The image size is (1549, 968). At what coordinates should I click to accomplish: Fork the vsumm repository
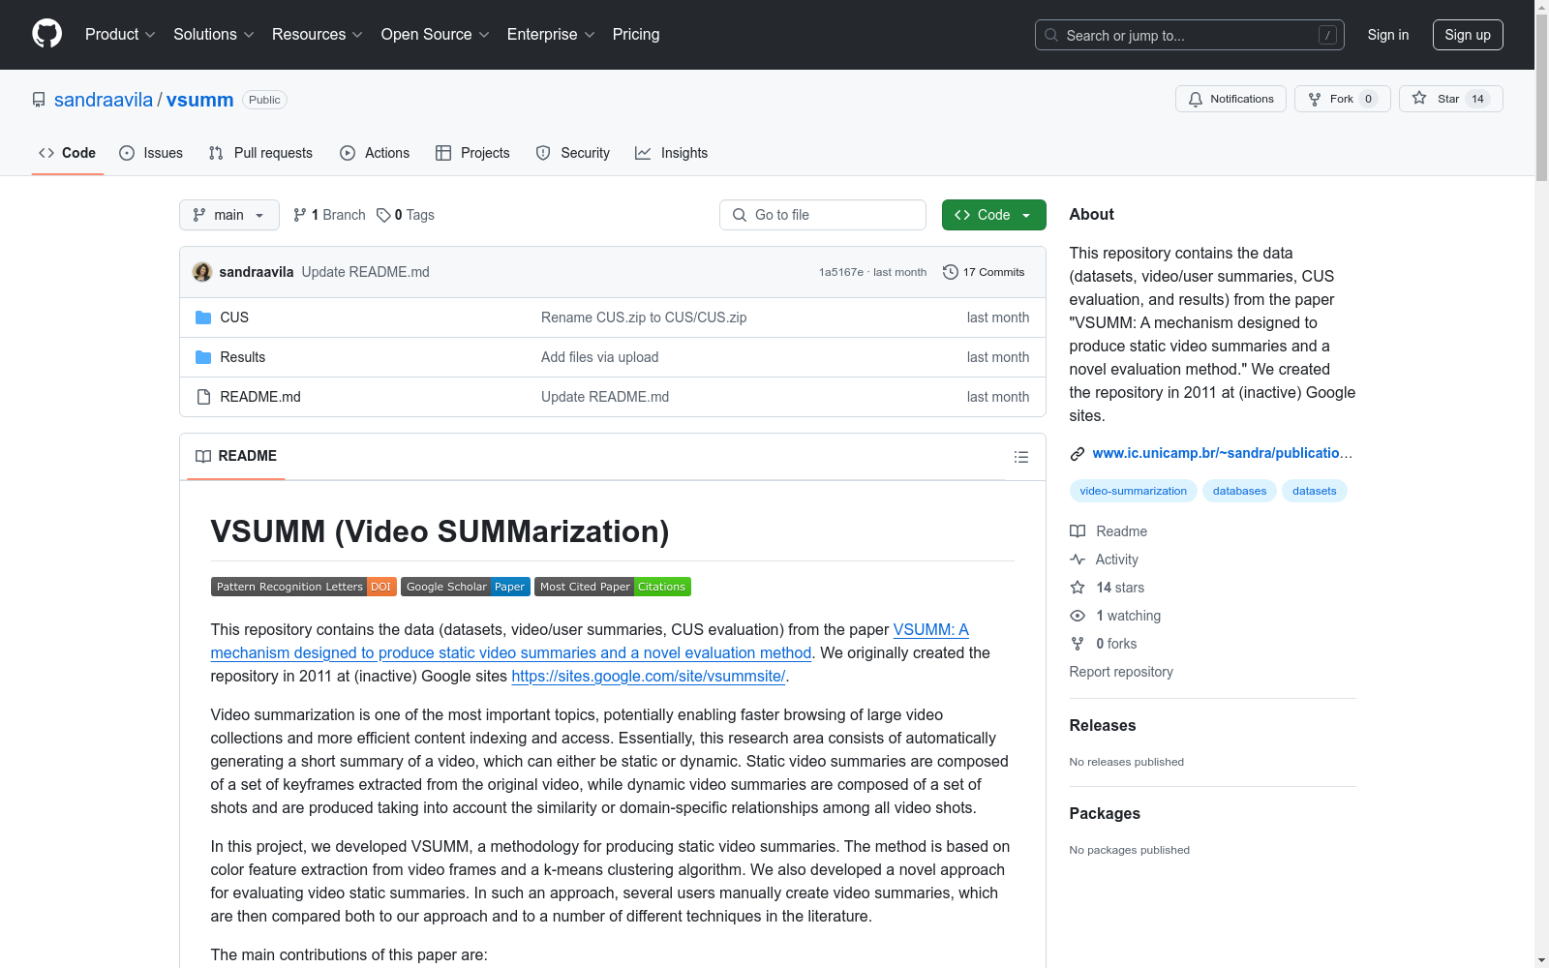click(1342, 99)
